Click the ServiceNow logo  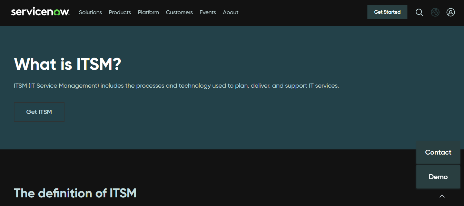[40, 12]
